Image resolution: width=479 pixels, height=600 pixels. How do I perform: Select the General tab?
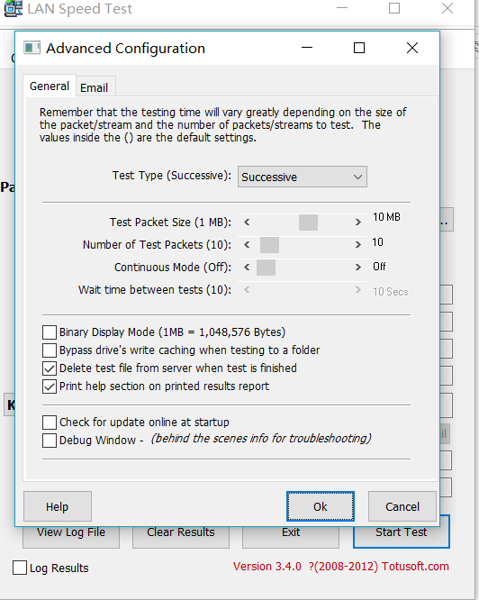[x=50, y=86]
